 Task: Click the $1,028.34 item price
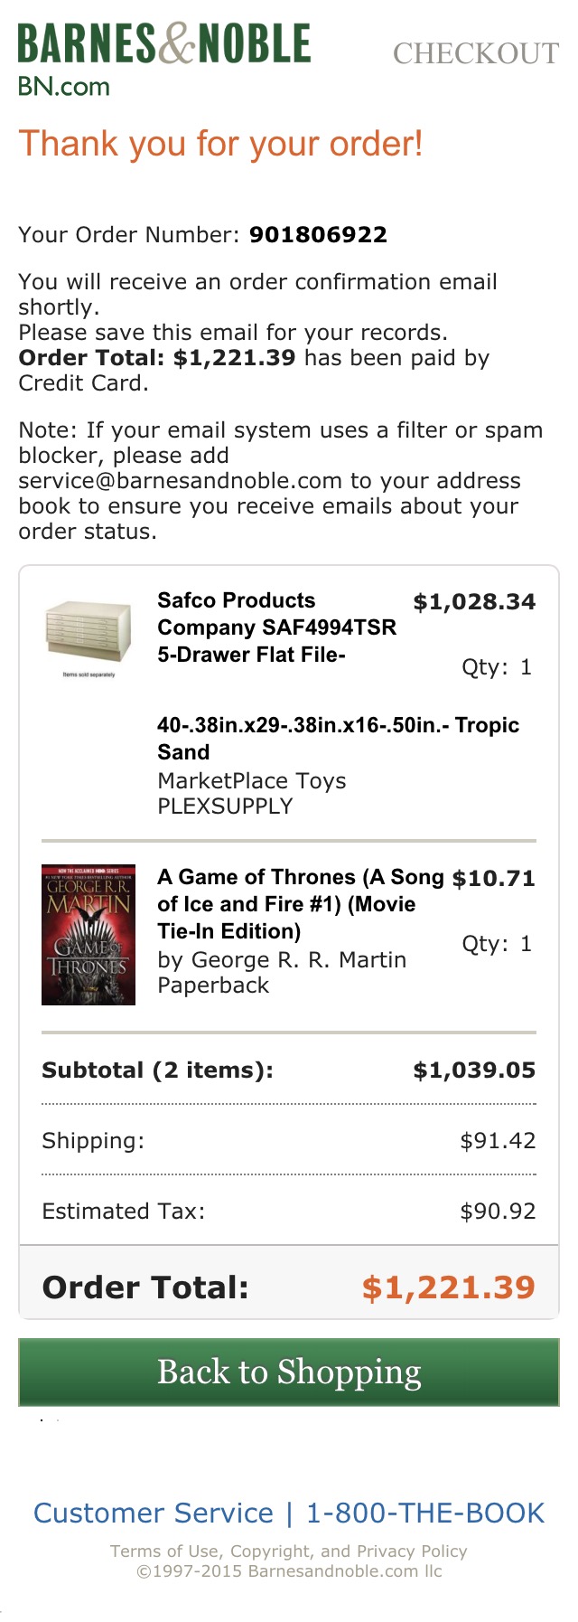474,602
